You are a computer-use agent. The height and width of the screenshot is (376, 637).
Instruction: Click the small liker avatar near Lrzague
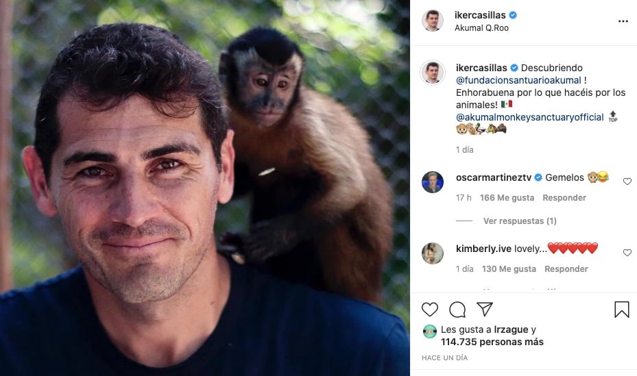(x=429, y=331)
